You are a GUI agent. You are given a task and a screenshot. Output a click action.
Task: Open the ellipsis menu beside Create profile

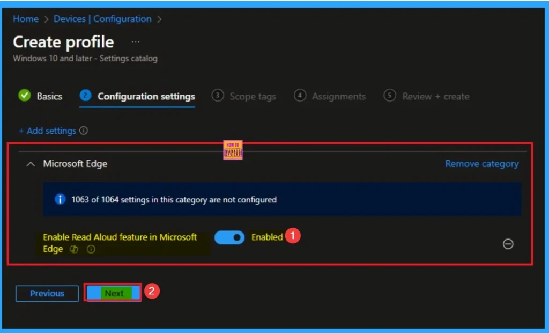click(x=136, y=42)
